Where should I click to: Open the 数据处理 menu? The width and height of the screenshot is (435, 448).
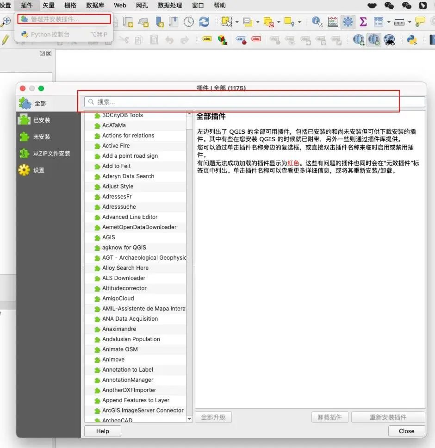click(x=170, y=5)
